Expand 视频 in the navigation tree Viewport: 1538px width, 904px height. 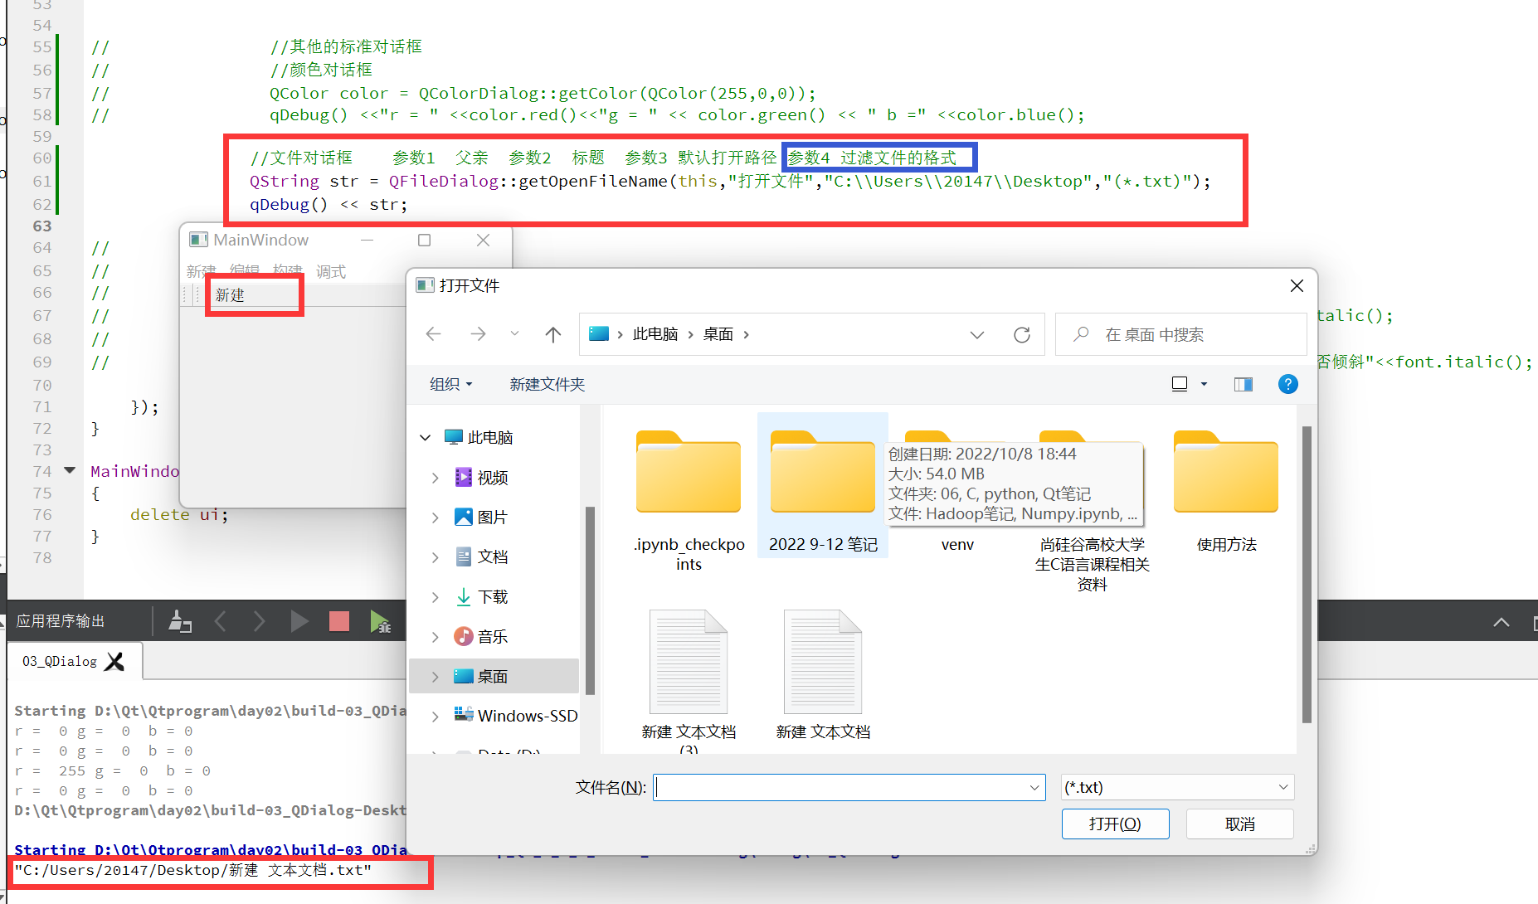pos(436,478)
